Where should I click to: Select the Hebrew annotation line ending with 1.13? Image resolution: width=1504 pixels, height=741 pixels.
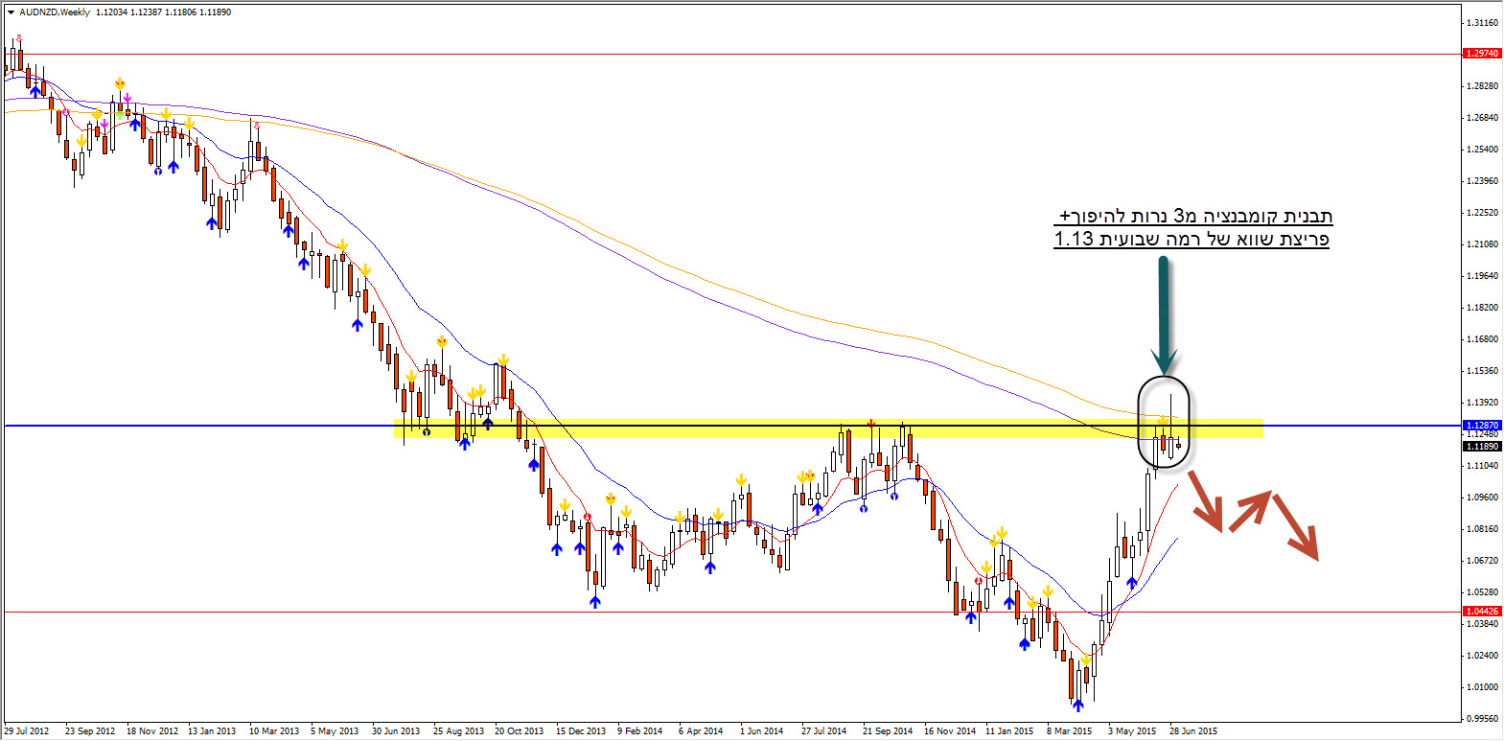(1192, 239)
